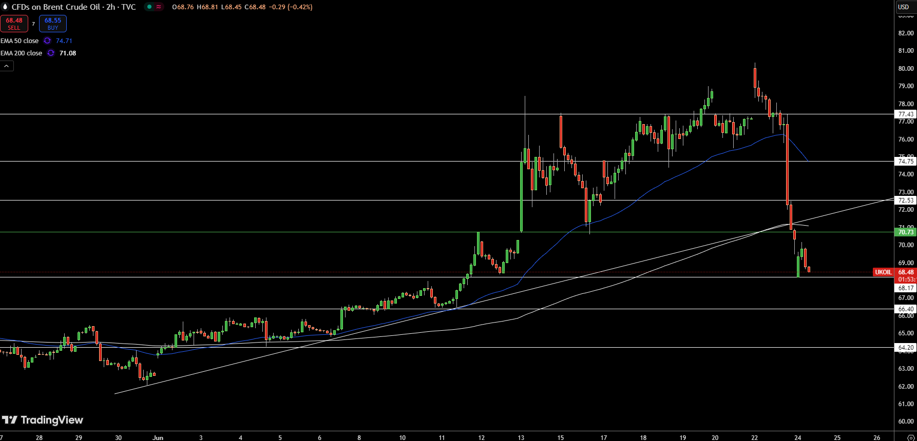Collapse the indicator legend with the chevron

coord(7,66)
